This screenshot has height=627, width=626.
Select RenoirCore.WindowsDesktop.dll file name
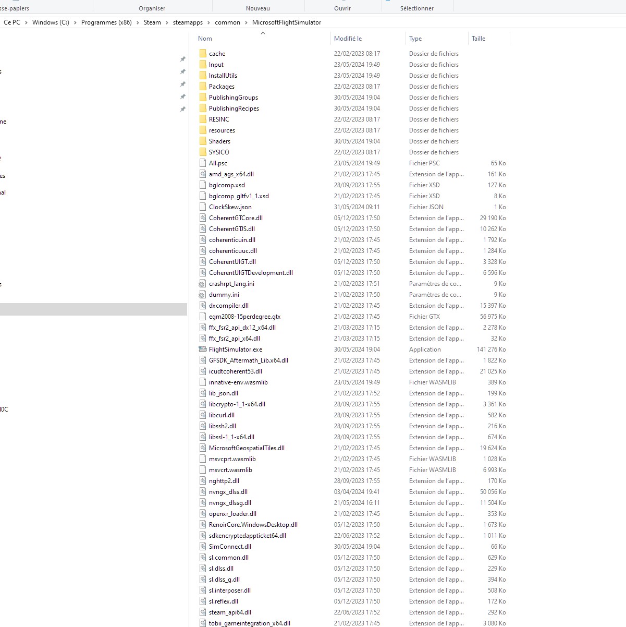point(253,525)
